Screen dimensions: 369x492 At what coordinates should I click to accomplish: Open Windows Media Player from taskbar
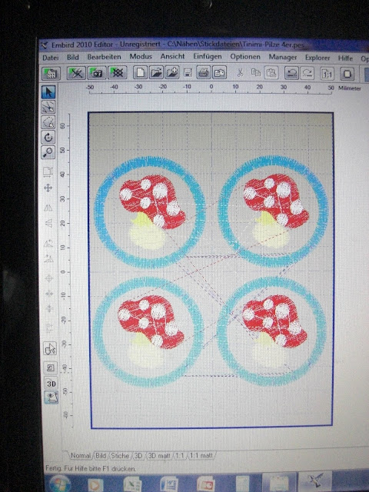pyautogui.click(x=95, y=485)
